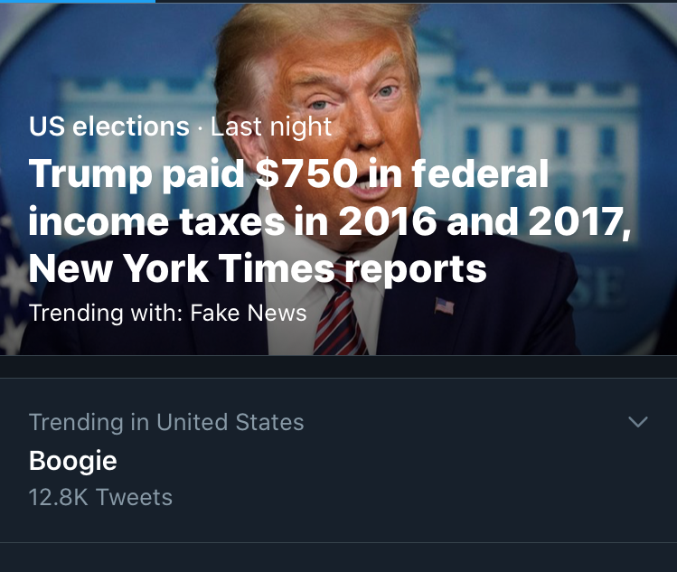Image resolution: width=677 pixels, height=572 pixels.
Task: Click the income taxes in 2016 and 2017 line
Action: 330,220
